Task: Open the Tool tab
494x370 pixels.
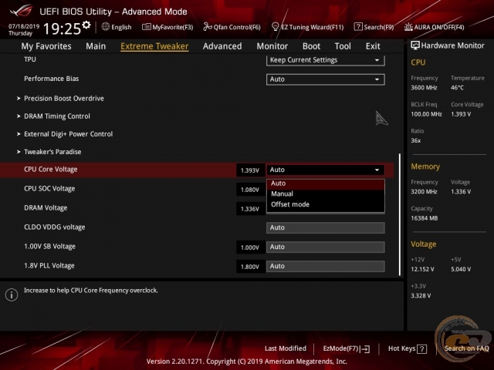Action: (343, 46)
